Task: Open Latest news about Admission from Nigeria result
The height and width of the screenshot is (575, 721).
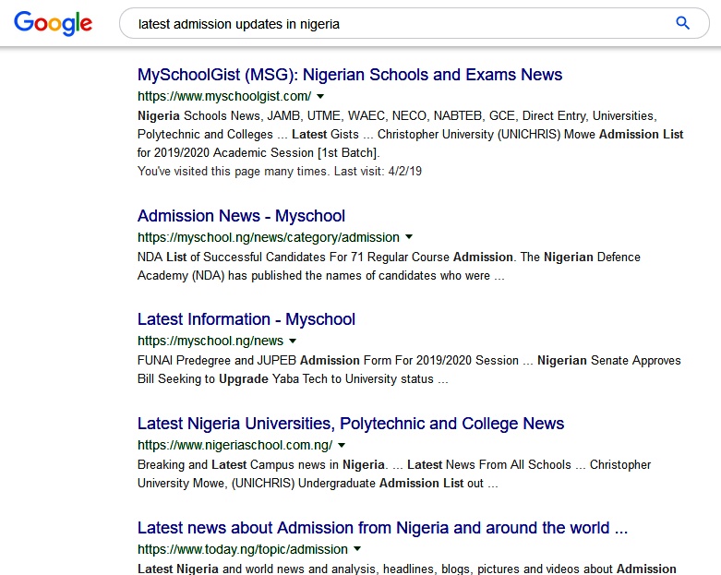Action: 382,528
